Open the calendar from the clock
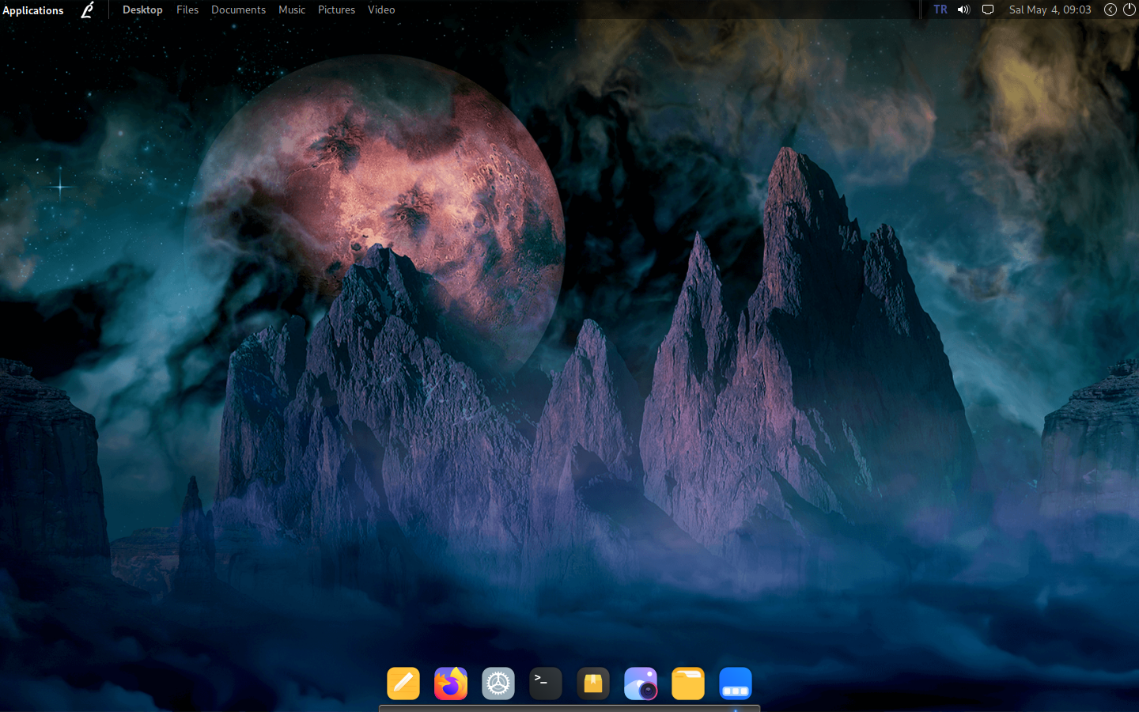 coord(1050,9)
